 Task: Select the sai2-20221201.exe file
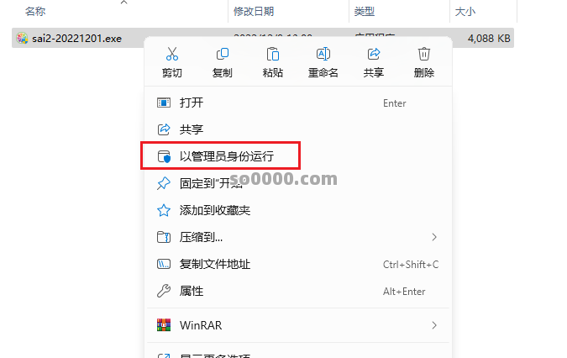[x=76, y=39]
